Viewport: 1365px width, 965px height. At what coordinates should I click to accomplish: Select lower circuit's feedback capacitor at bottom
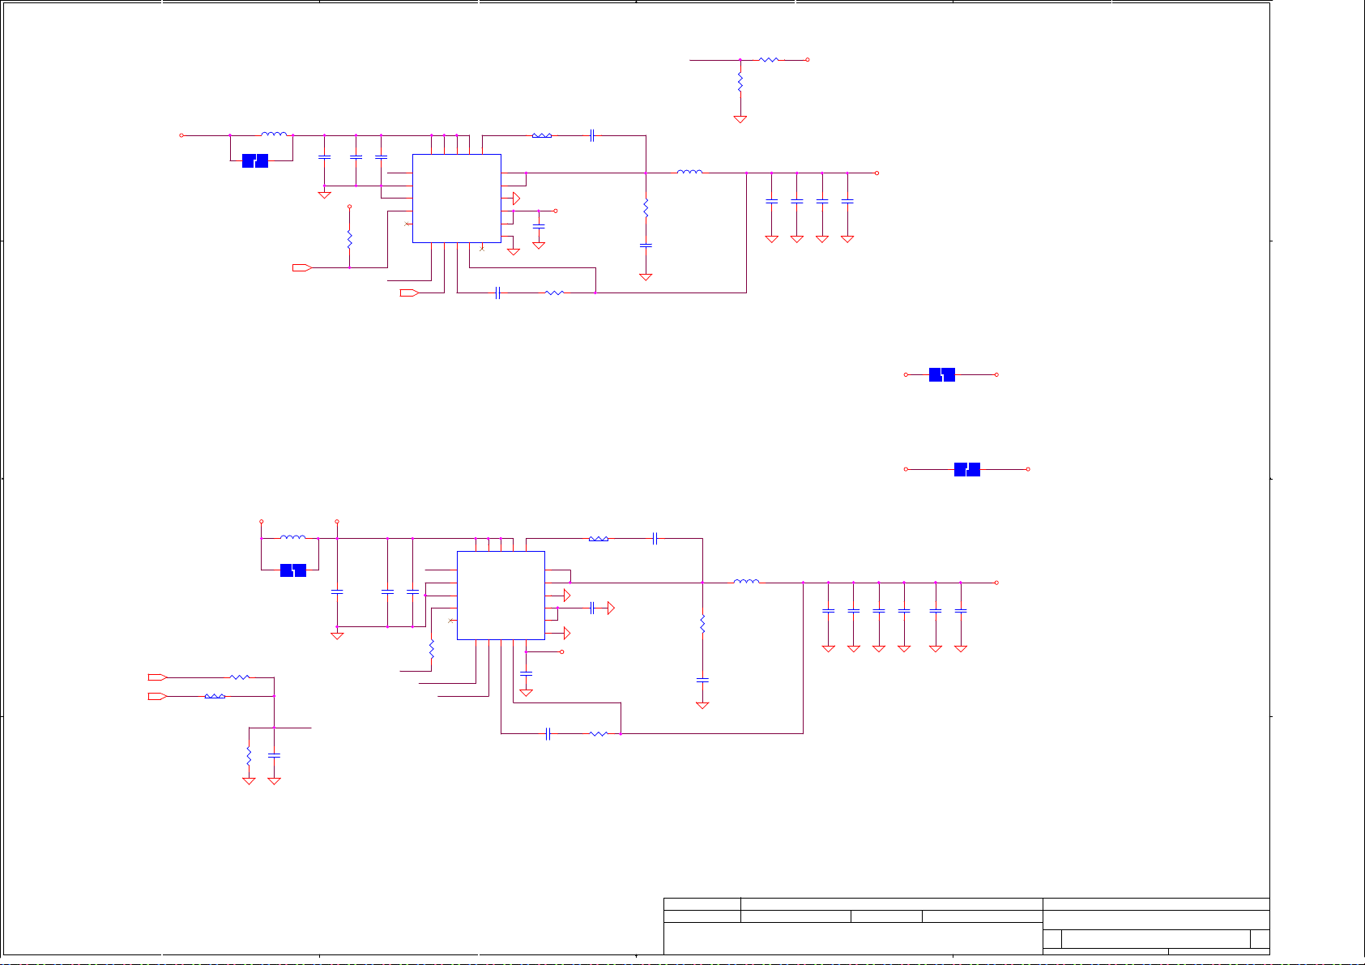coord(548,733)
